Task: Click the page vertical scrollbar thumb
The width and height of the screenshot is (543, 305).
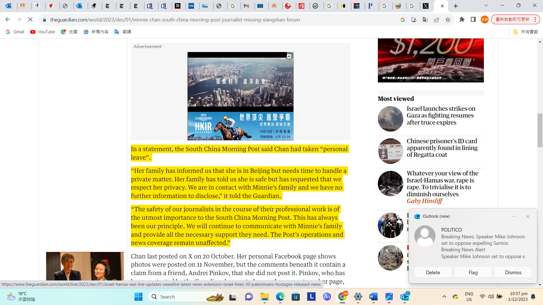Action: (540, 130)
